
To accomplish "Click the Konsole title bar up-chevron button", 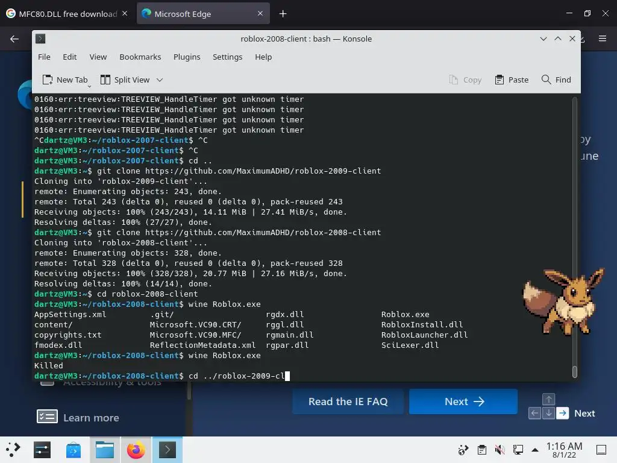I will click(558, 39).
